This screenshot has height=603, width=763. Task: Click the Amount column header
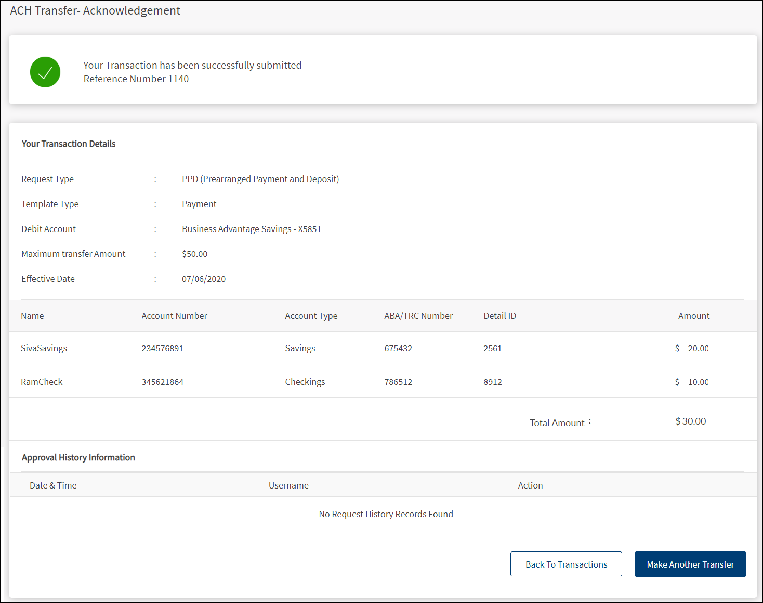tap(693, 316)
